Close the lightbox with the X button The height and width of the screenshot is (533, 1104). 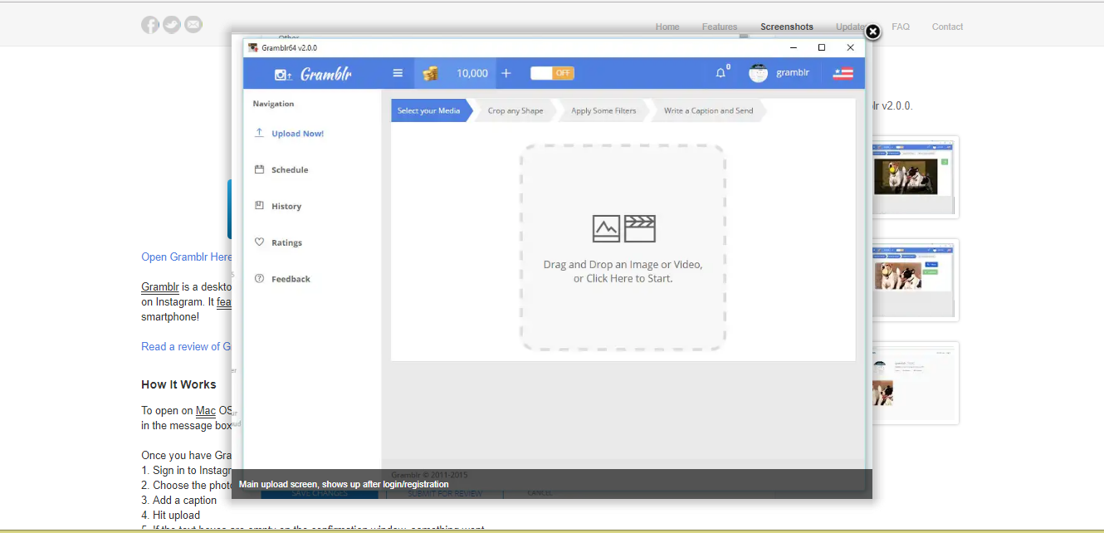872,32
